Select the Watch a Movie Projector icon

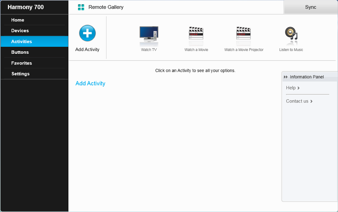(244, 35)
